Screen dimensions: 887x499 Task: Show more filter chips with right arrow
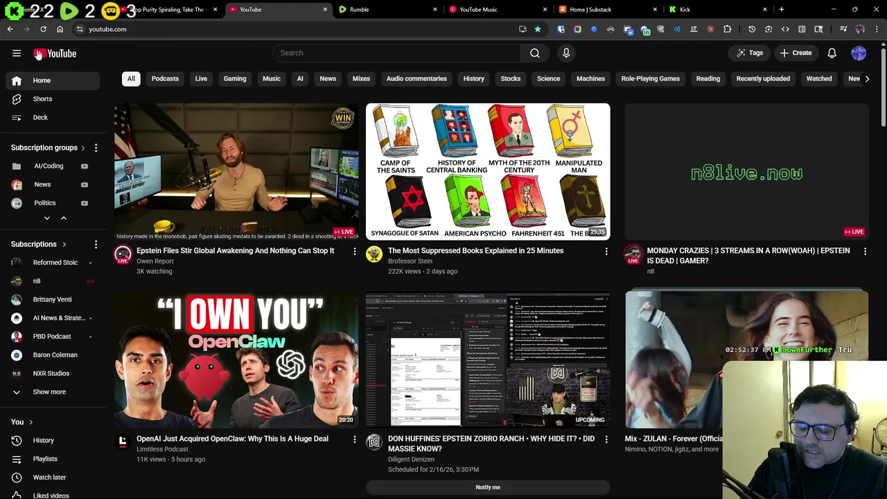pyautogui.click(x=867, y=78)
